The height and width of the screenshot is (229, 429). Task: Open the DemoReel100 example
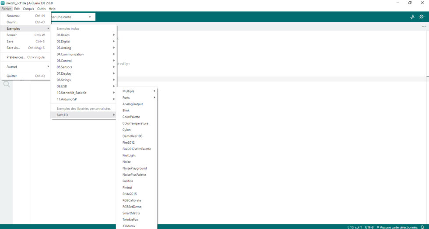pyautogui.click(x=132, y=136)
